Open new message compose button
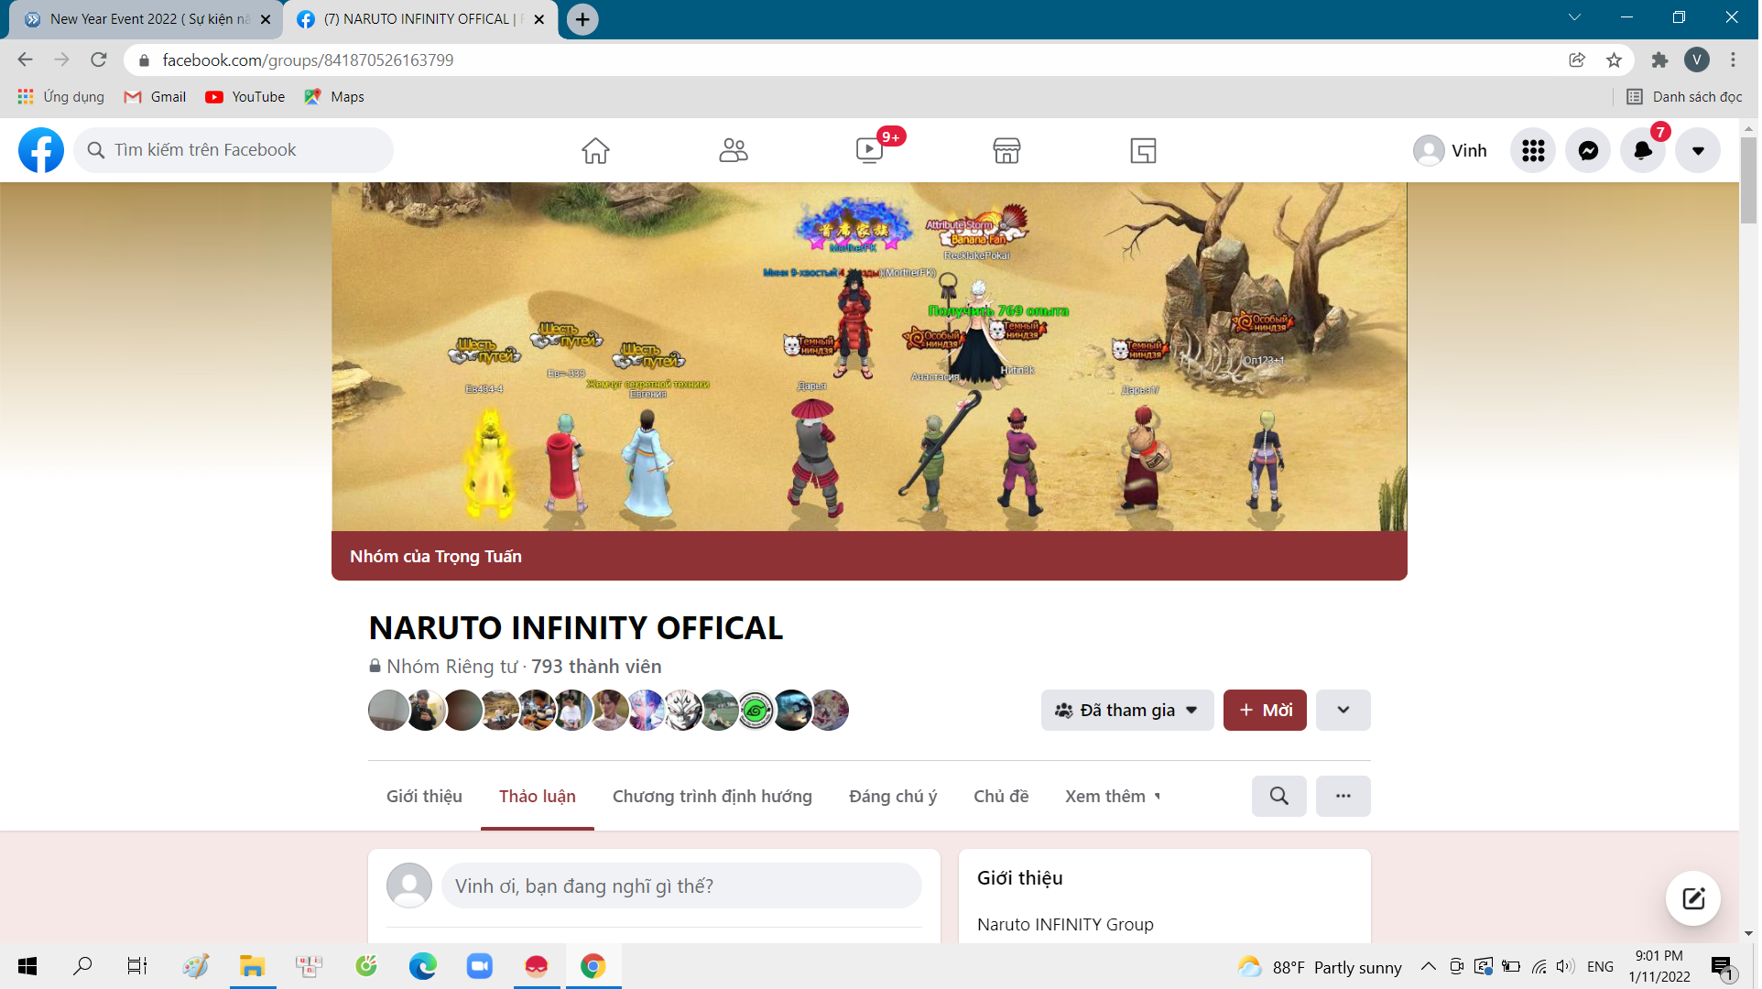The width and height of the screenshot is (1762, 989). click(x=1692, y=898)
